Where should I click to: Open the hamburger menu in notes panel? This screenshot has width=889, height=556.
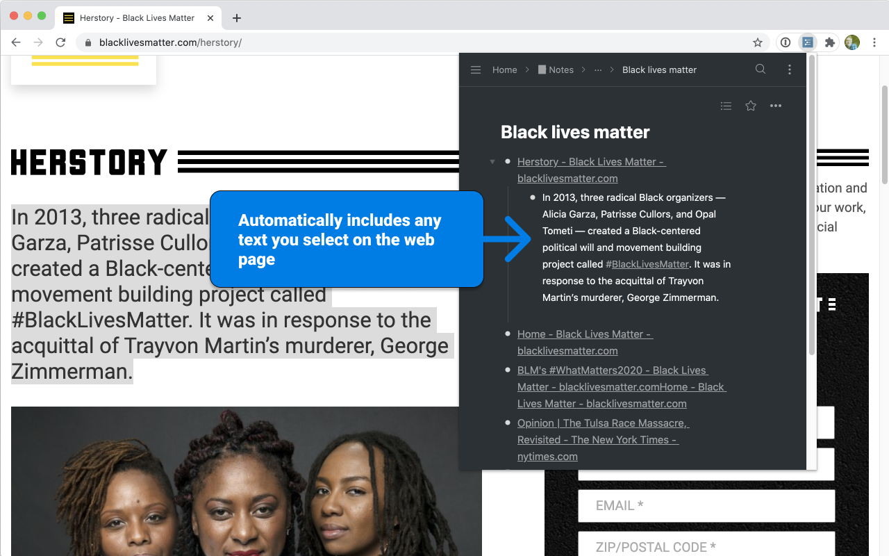click(x=476, y=69)
